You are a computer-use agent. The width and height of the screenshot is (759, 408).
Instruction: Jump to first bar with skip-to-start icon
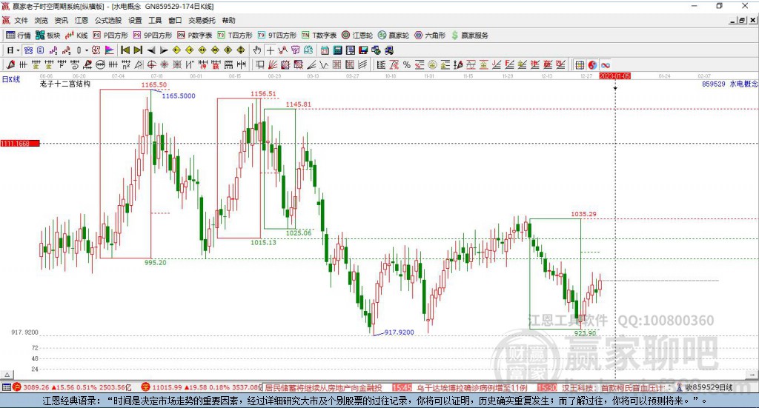click(125, 50)
